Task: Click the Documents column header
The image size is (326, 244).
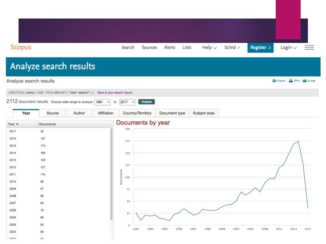Action: click(48, 124)
